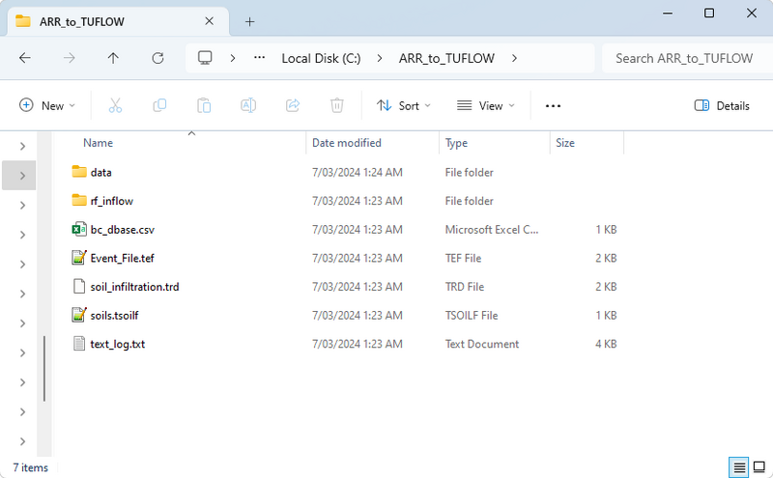Image resolution: width=773 pixels, height=478 pixels.
Task: Add a new tab
Action: (x=249, y=20)
